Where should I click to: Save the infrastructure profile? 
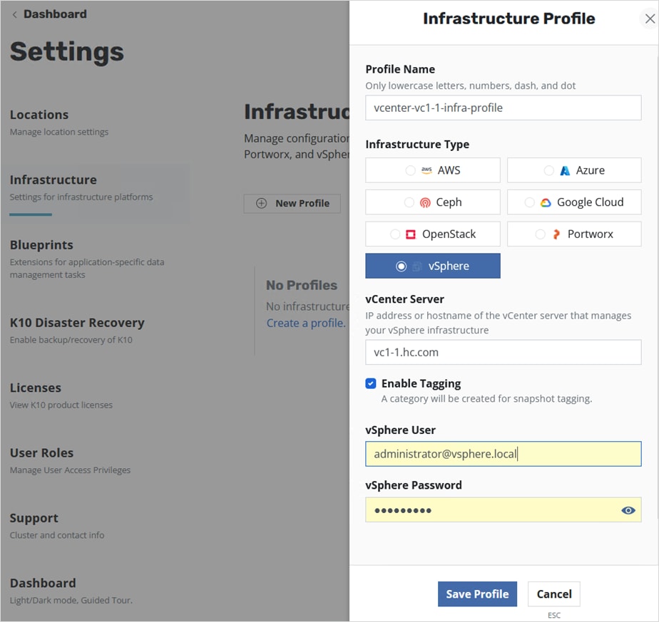click(x=477, y=594)
